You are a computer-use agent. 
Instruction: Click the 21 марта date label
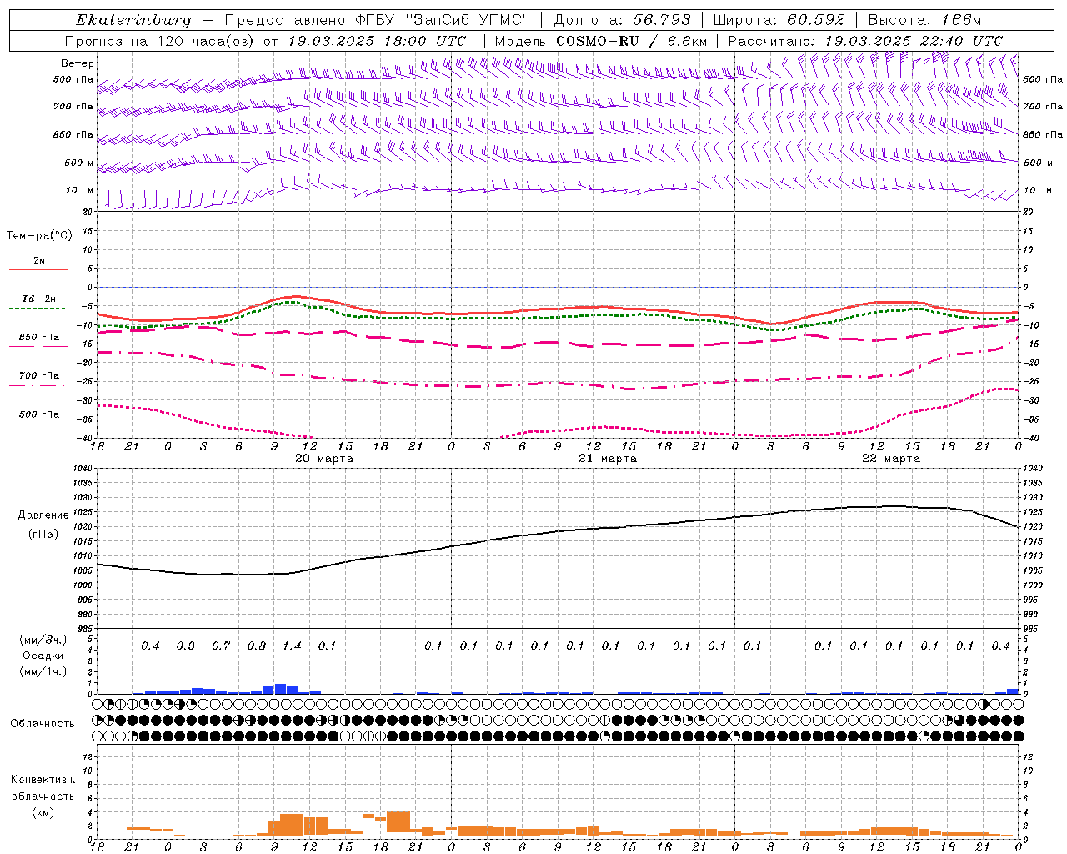click(x=608, y=459)
